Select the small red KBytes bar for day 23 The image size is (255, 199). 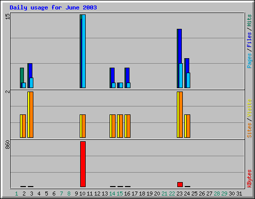(180, 185)
